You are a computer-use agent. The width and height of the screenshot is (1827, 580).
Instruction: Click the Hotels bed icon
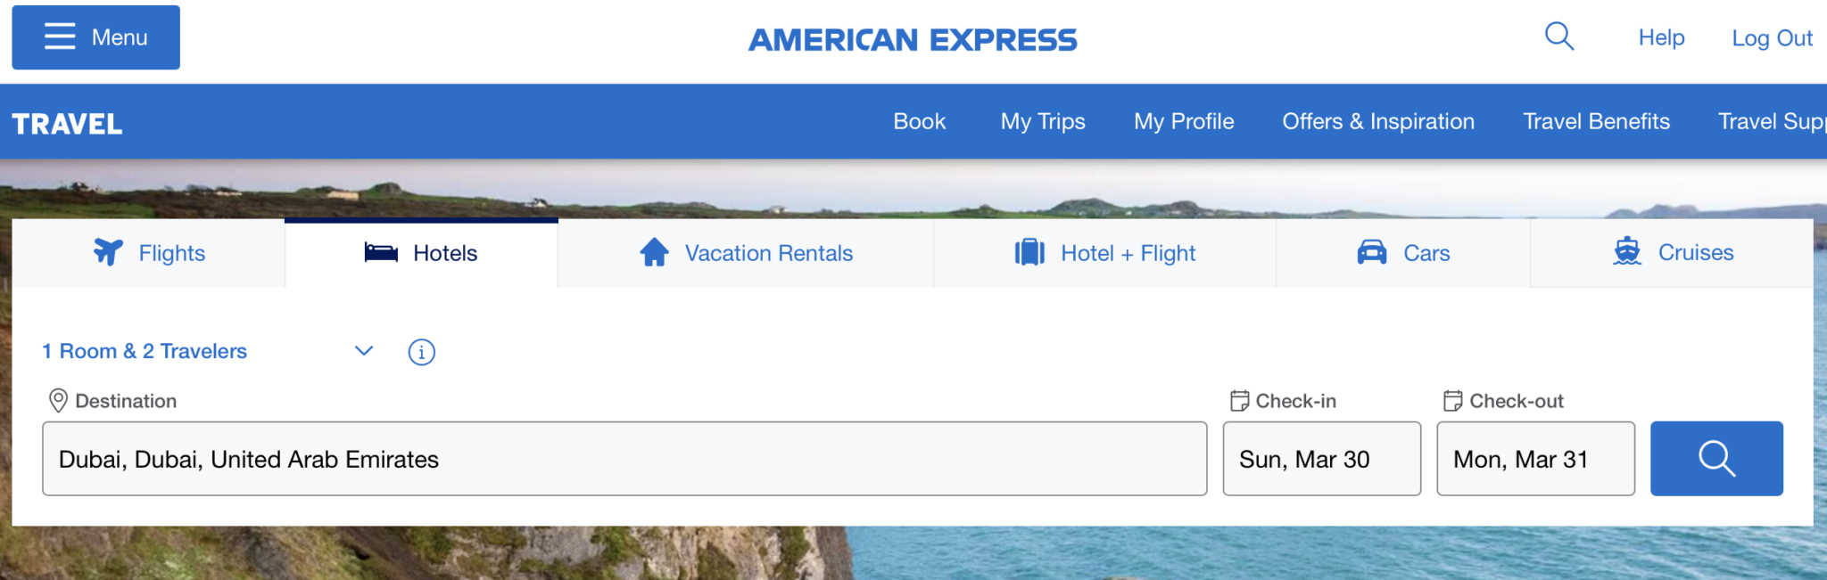[382, 252]
